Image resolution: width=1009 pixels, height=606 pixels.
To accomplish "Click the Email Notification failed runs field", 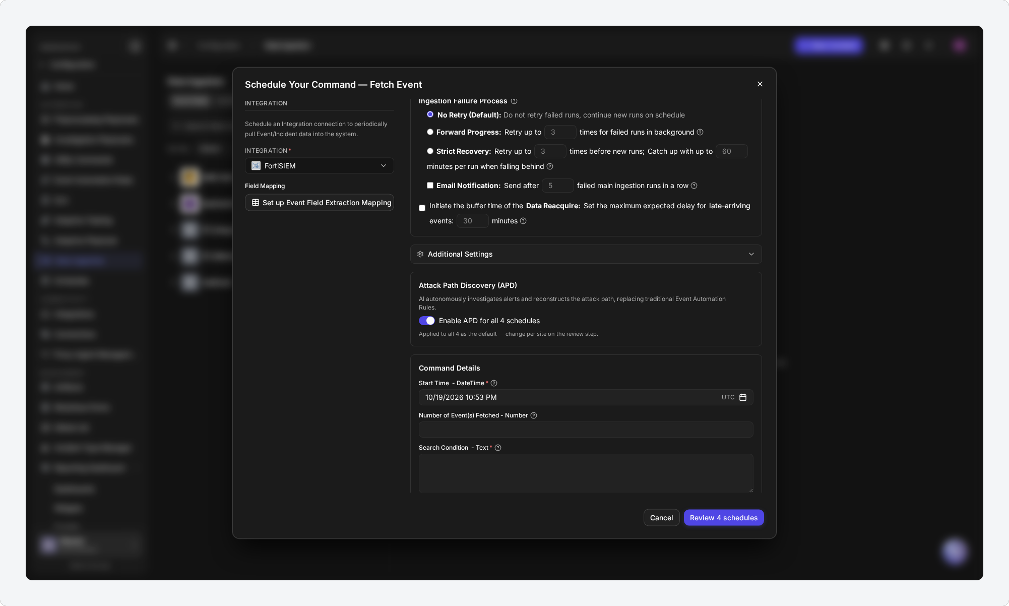I will [x=557, y=186].
